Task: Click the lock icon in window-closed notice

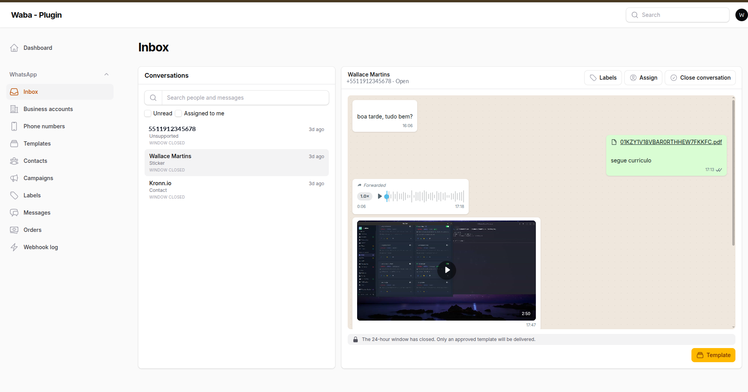Action: pos(356,339)
